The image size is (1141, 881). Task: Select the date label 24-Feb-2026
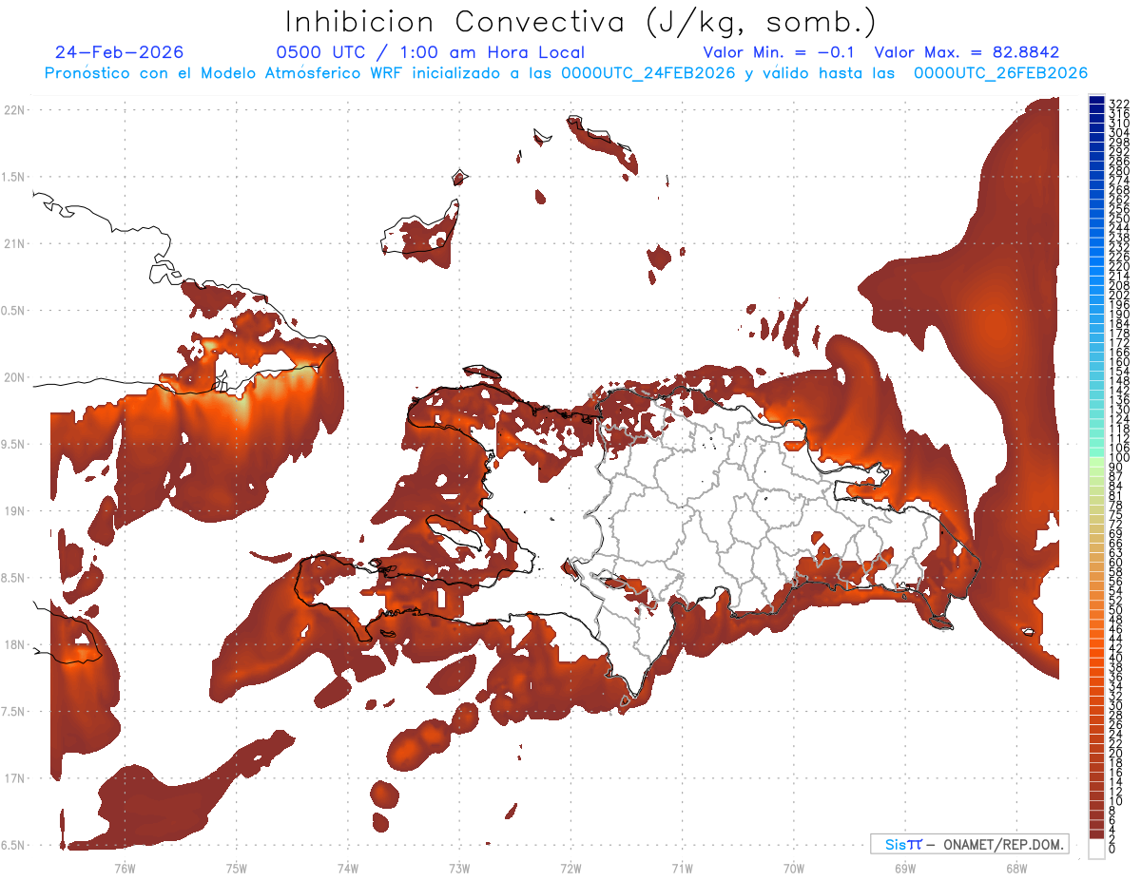120,52
